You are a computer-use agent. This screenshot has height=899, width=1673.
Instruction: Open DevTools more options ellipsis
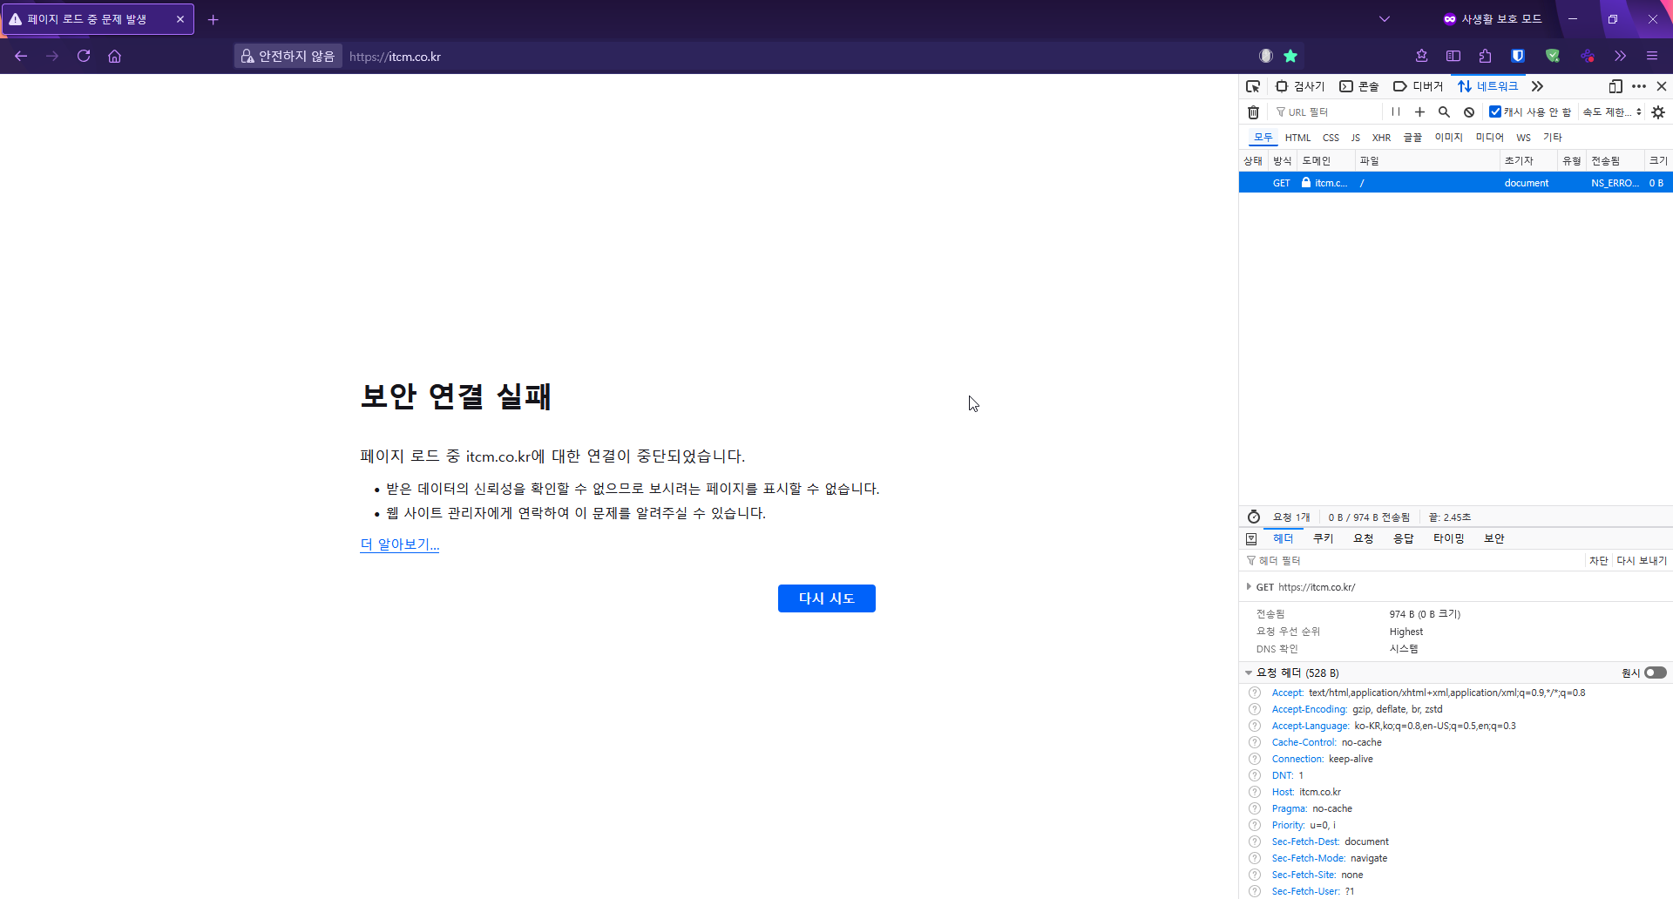click(x=1639, y=86)
